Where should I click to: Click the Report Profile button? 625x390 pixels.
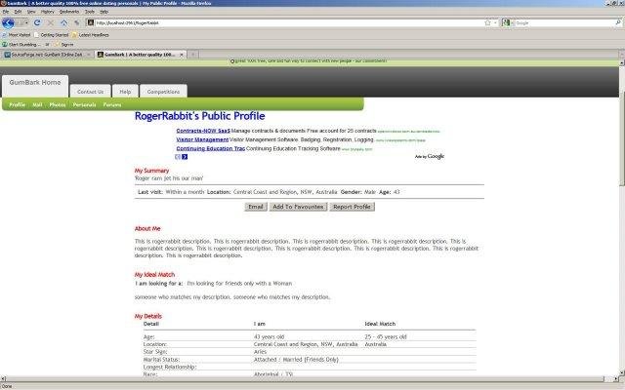tap(352, 207)
